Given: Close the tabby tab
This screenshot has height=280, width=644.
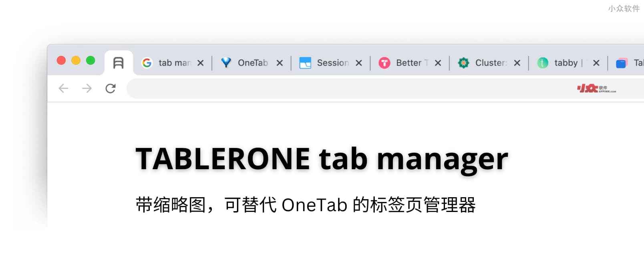Looking at the screenshot, I should point(596,63).
